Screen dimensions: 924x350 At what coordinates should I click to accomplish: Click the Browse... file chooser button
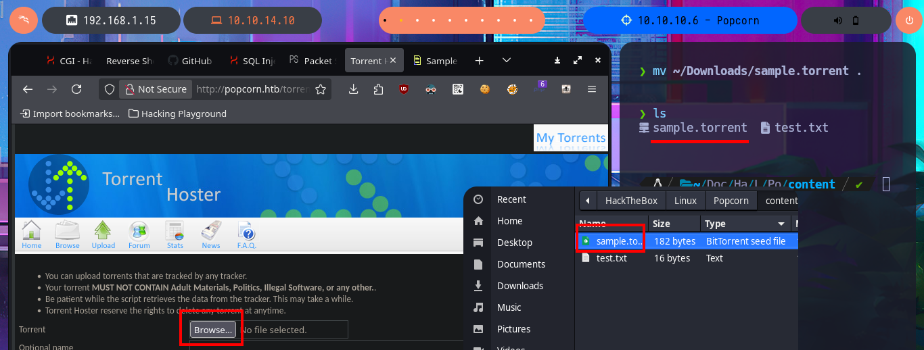click(x=213, y=330)
